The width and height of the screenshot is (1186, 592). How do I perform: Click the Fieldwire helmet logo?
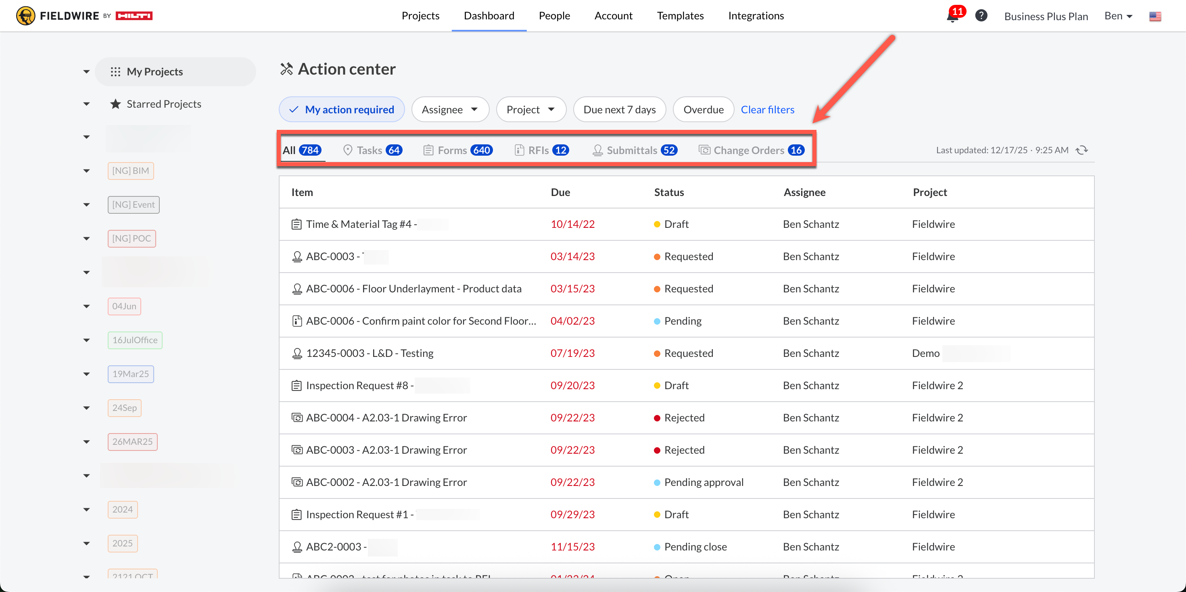[25, 16]
